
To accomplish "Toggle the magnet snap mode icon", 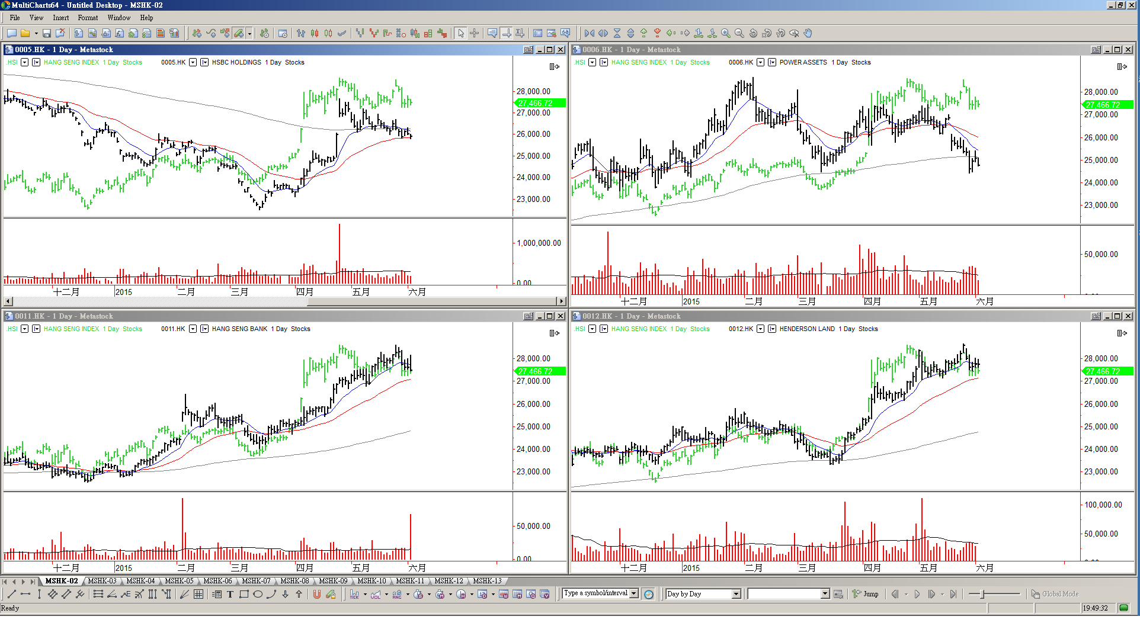I will (x=317, y=595).
